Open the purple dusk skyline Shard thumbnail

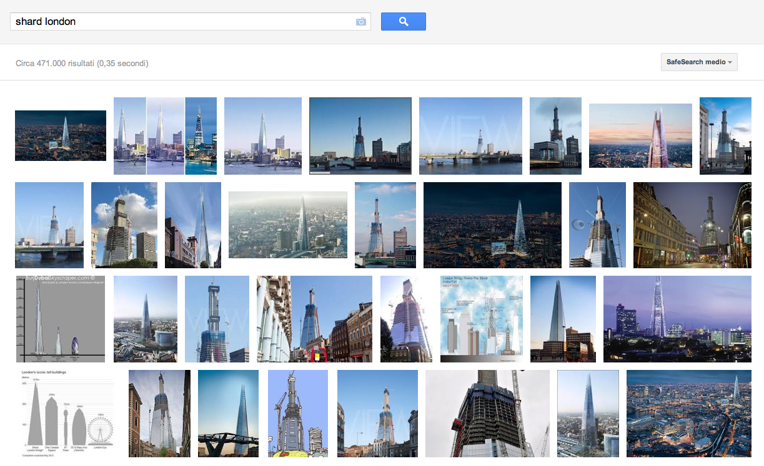click(677, 319)
